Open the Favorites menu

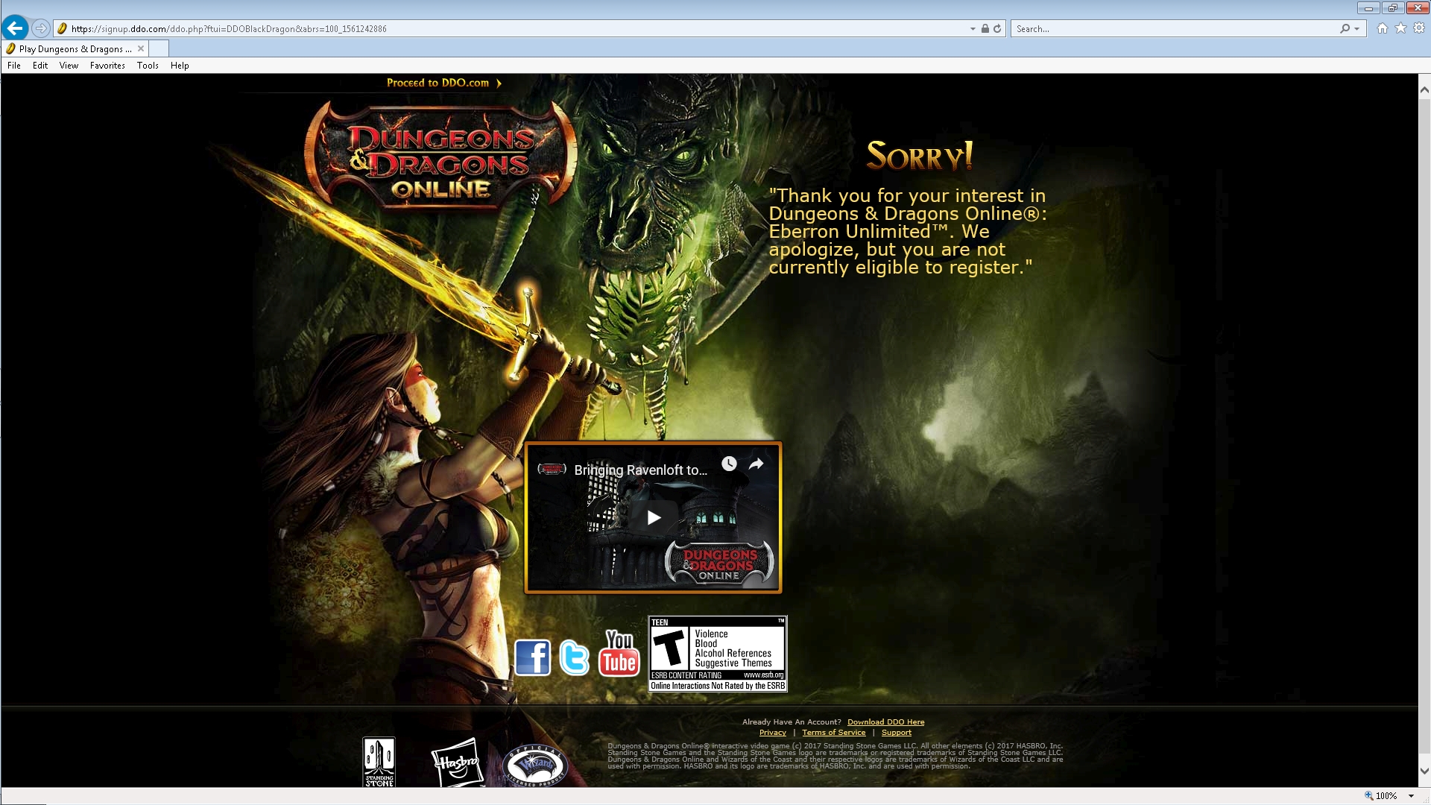pos(107,66)
